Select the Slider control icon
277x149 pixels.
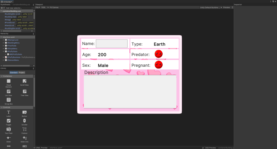point(8,138)
